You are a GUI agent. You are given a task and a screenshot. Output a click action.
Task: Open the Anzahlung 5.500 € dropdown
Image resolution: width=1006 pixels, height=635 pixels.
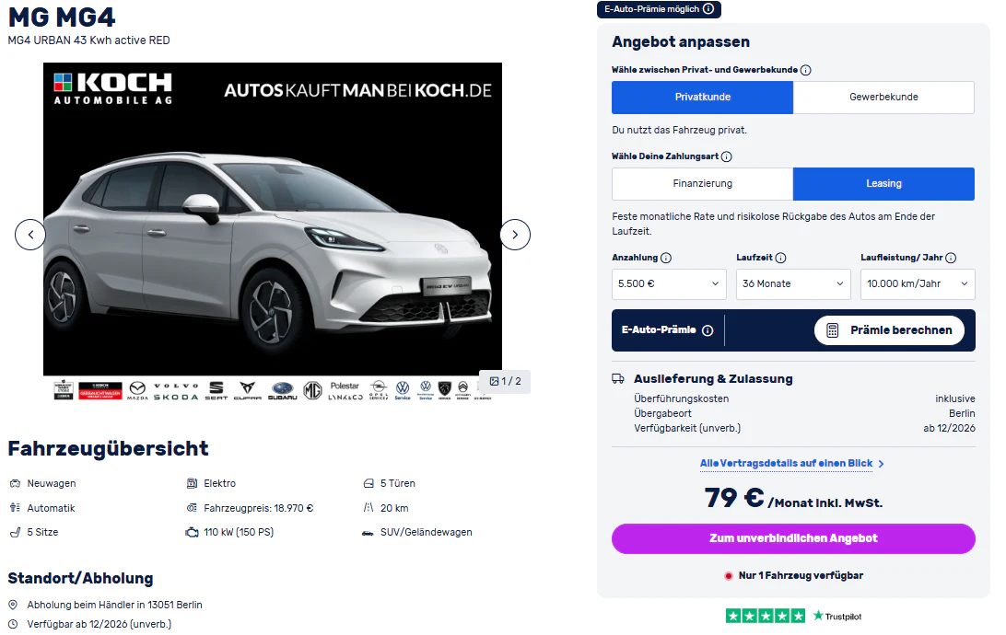(x=669, y=283)
